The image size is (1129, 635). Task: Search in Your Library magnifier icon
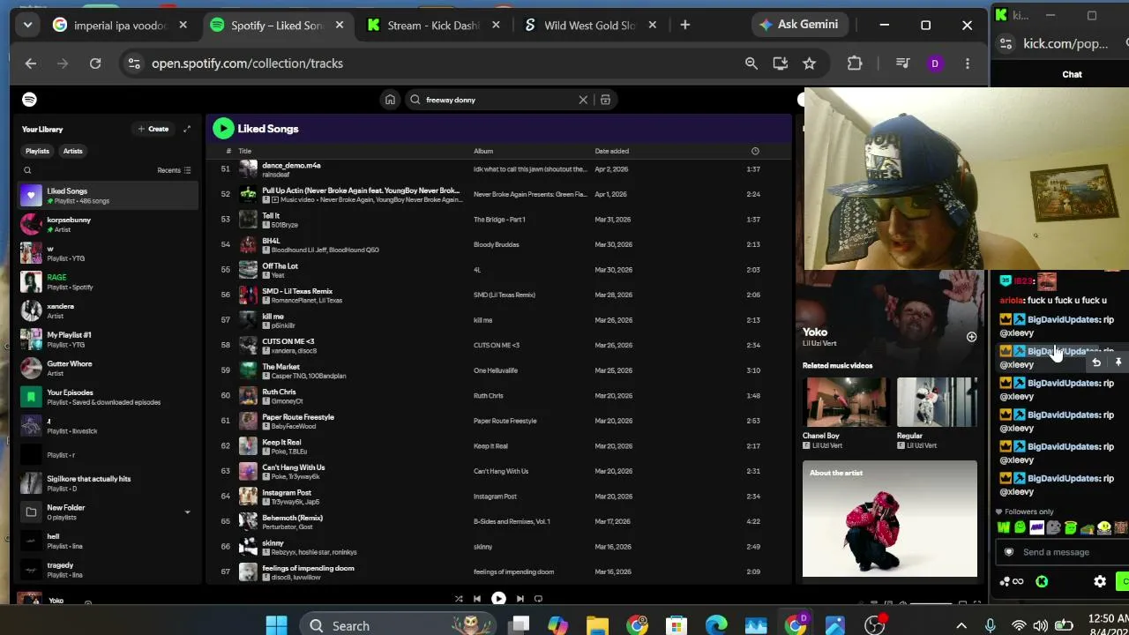[27, 170]
